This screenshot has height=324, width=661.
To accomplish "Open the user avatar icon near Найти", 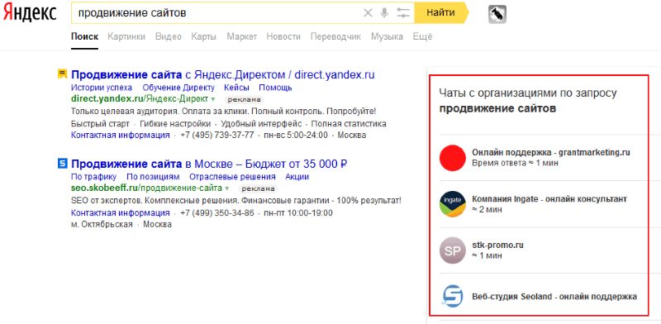I will point(497,14).
